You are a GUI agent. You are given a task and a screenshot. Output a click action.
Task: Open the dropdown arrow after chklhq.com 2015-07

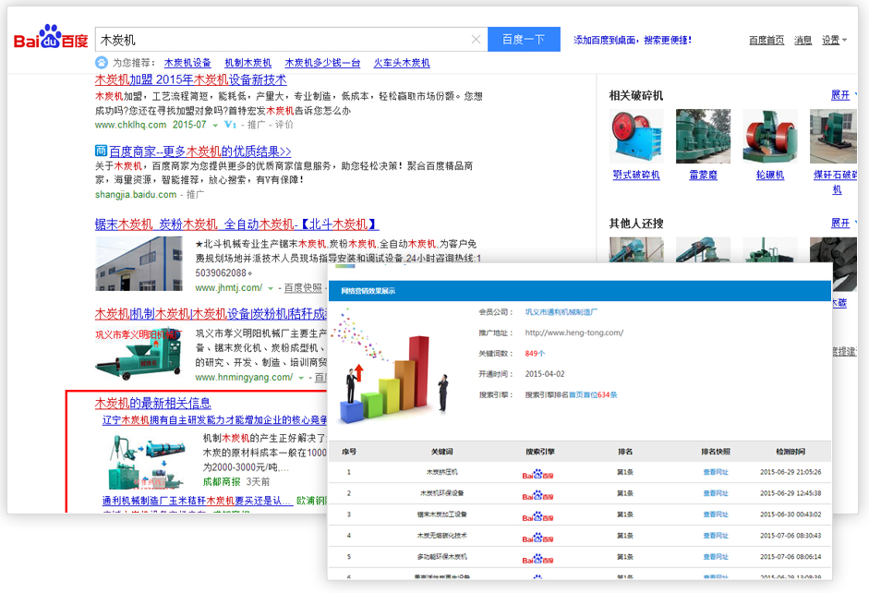click(215, 126)
